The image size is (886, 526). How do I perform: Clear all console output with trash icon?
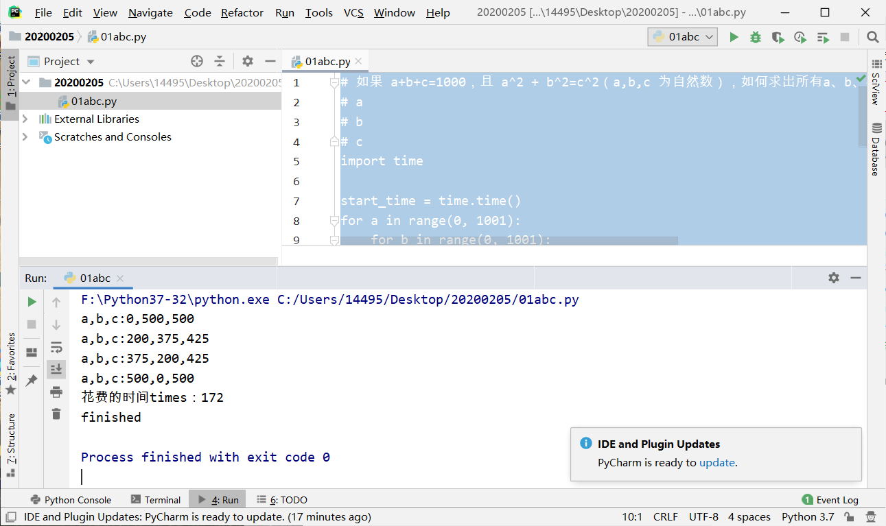tap(56, 414)
